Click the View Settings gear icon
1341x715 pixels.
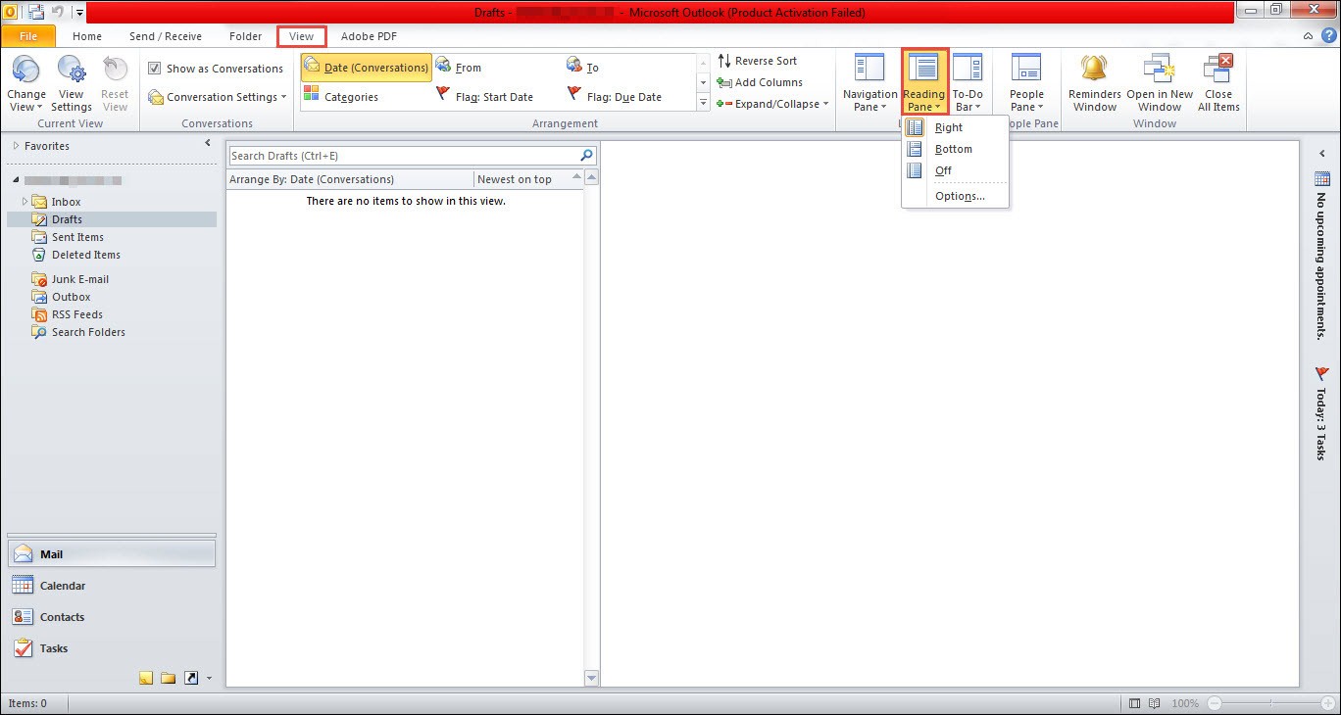(72, 71)
